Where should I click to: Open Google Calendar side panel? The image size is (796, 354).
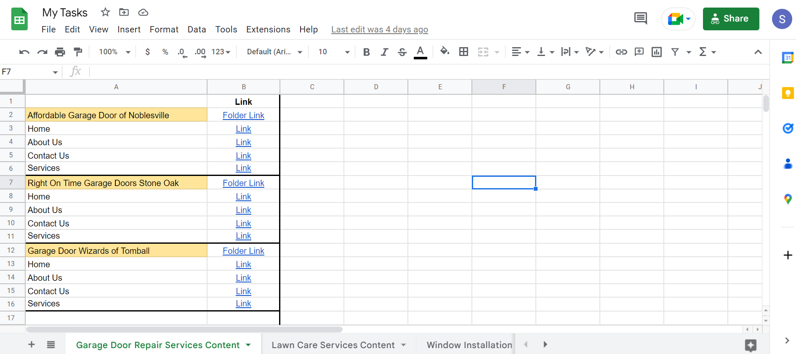[788, 58]
